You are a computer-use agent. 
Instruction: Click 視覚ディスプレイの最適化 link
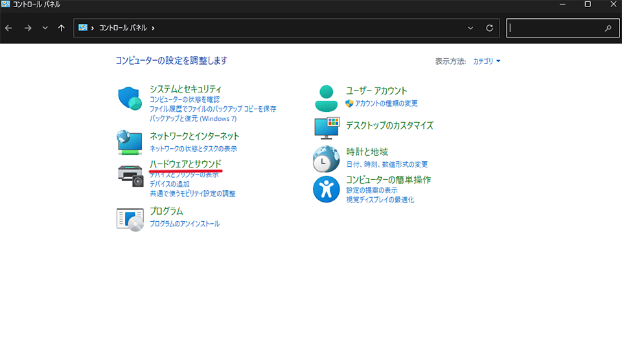(380, 200)
